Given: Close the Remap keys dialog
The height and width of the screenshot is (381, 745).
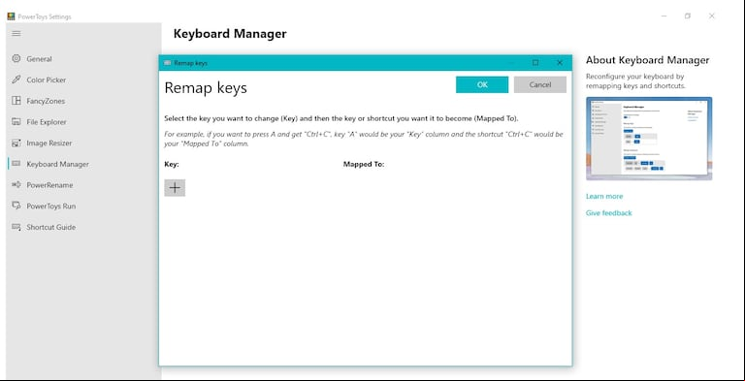Looking at the screenshot, I should pyautogui.click(x=560, y=63).
